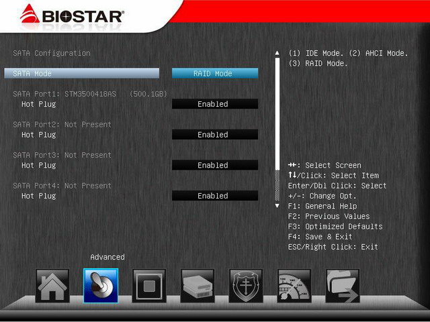Open the Security shield icon
This screenshot has height=322, width=430.
pos(246,286)
